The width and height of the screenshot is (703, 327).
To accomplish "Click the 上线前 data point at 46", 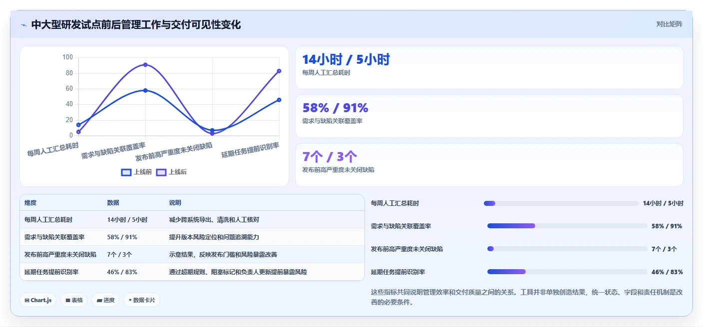I will [279, 100].
